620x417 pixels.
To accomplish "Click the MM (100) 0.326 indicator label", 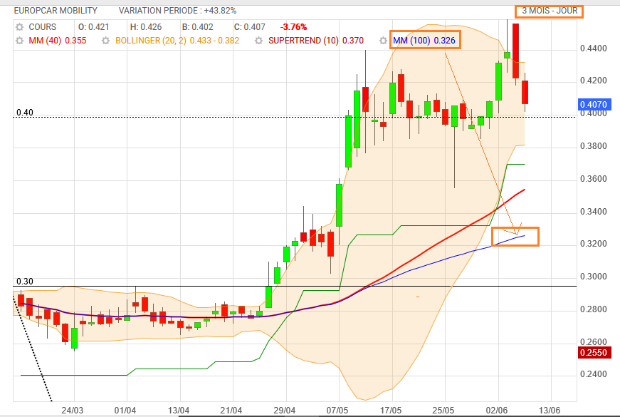I will pyautogui.click(x=424, y=41).
